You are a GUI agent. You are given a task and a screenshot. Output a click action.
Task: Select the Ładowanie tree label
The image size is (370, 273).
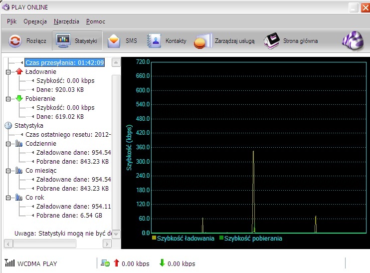(41, 71)
